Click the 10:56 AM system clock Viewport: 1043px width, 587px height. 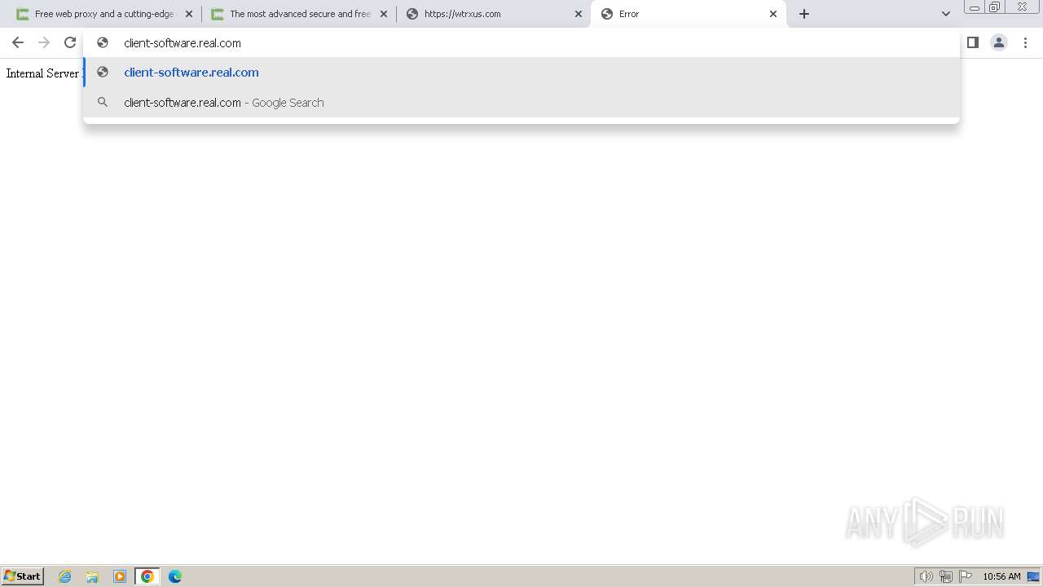1001,576
